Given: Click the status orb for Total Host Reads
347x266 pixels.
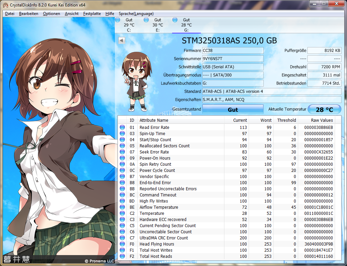Looking at the screenshot, I should [x=122, y=256].
